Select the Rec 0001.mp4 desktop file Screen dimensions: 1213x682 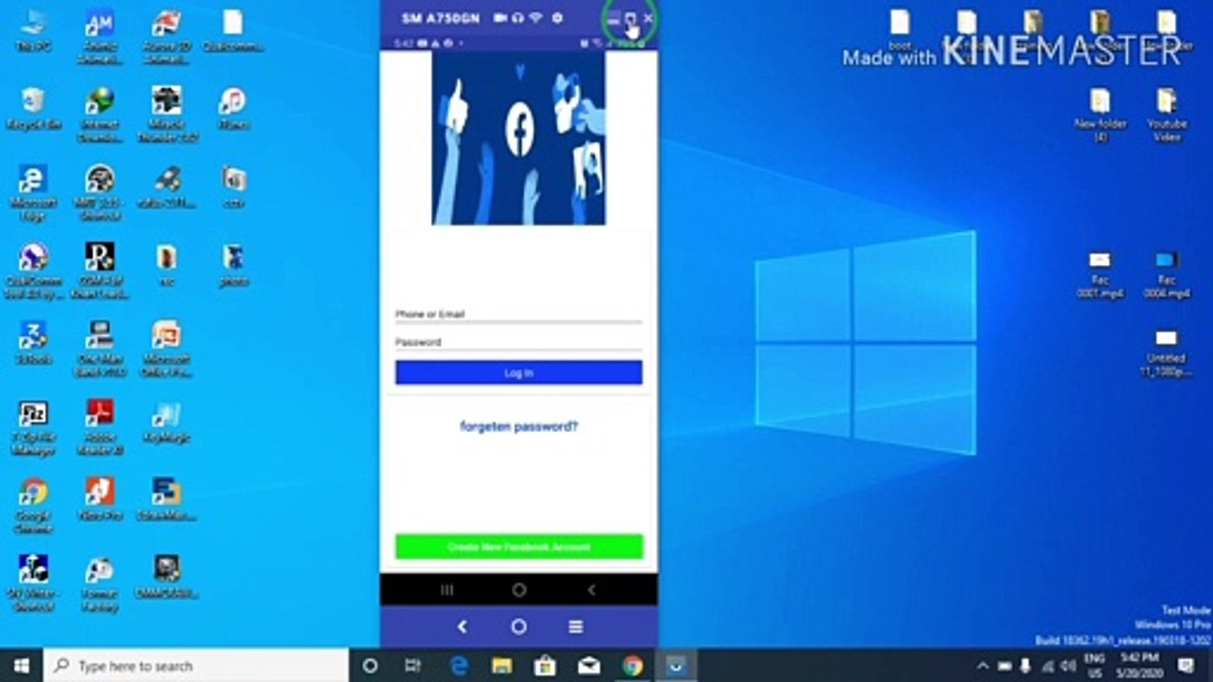tap(1099, 275)
